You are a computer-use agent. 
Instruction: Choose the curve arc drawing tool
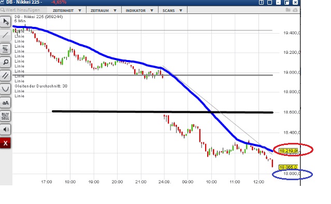coord(5,89)
